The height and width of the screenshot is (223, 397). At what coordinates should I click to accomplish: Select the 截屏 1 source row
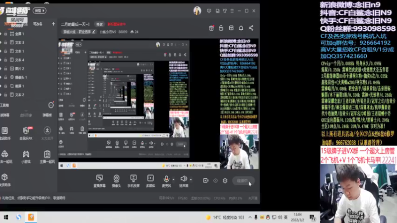click(28, 86)
